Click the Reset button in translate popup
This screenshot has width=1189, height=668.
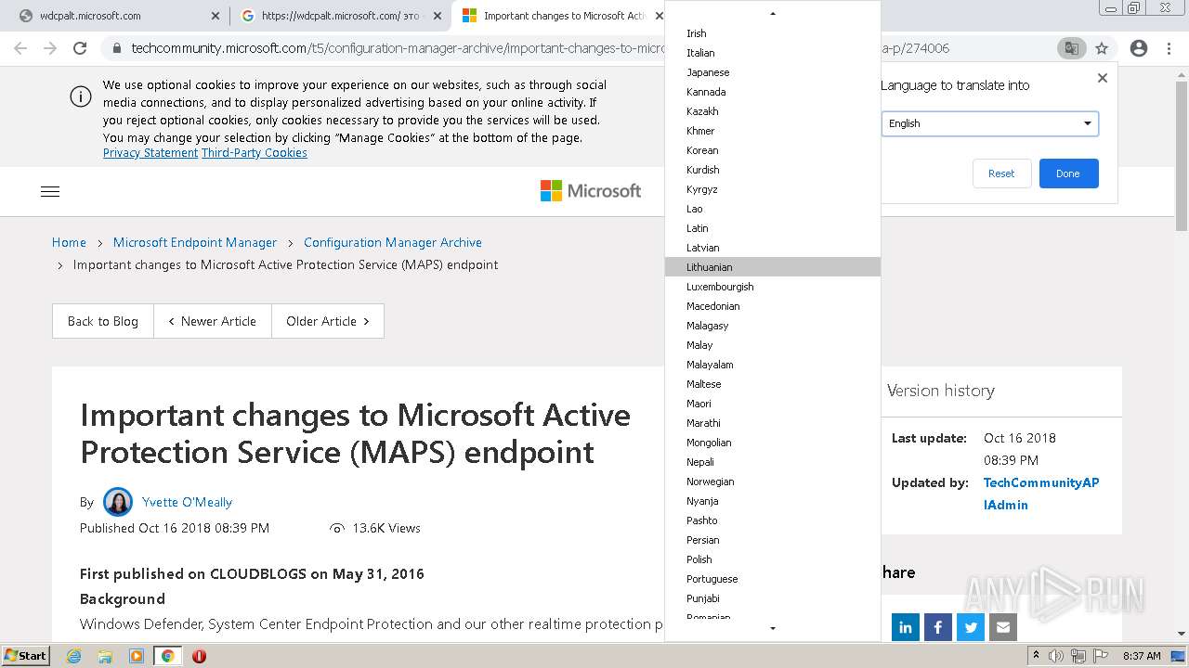pos(1001,173)
